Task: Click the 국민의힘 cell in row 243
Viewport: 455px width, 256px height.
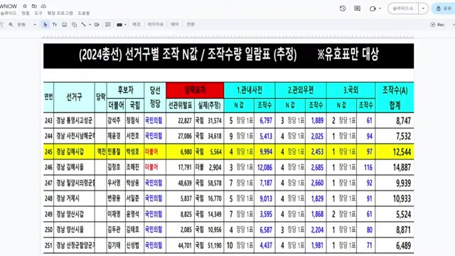Action: pos(155,120)
